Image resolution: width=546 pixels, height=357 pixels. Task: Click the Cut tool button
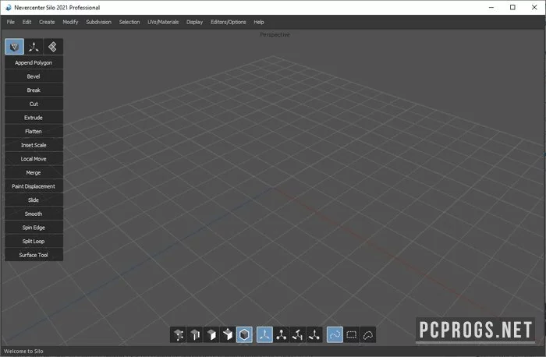(34, 104)
